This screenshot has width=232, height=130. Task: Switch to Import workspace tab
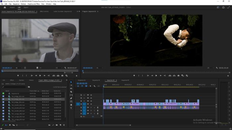pos(12,7)
